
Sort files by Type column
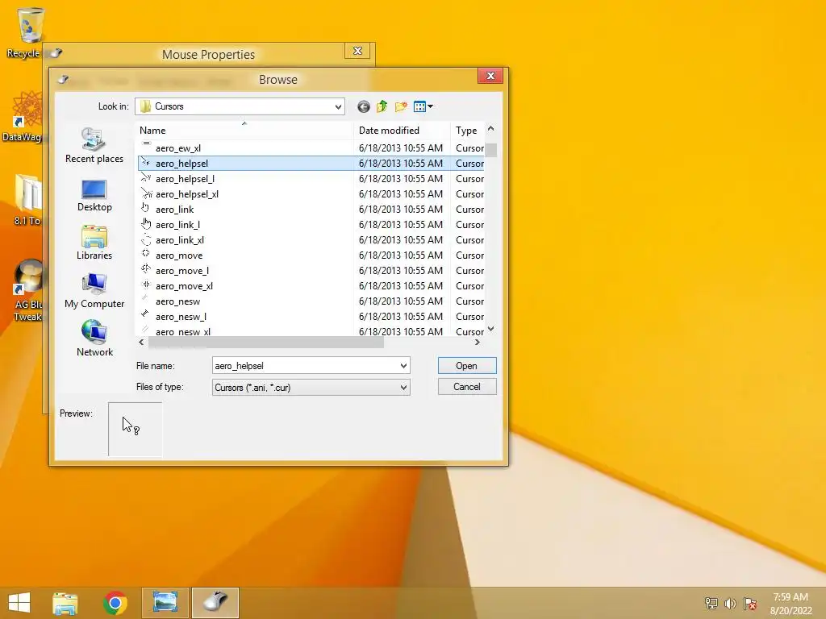[467, 131]
